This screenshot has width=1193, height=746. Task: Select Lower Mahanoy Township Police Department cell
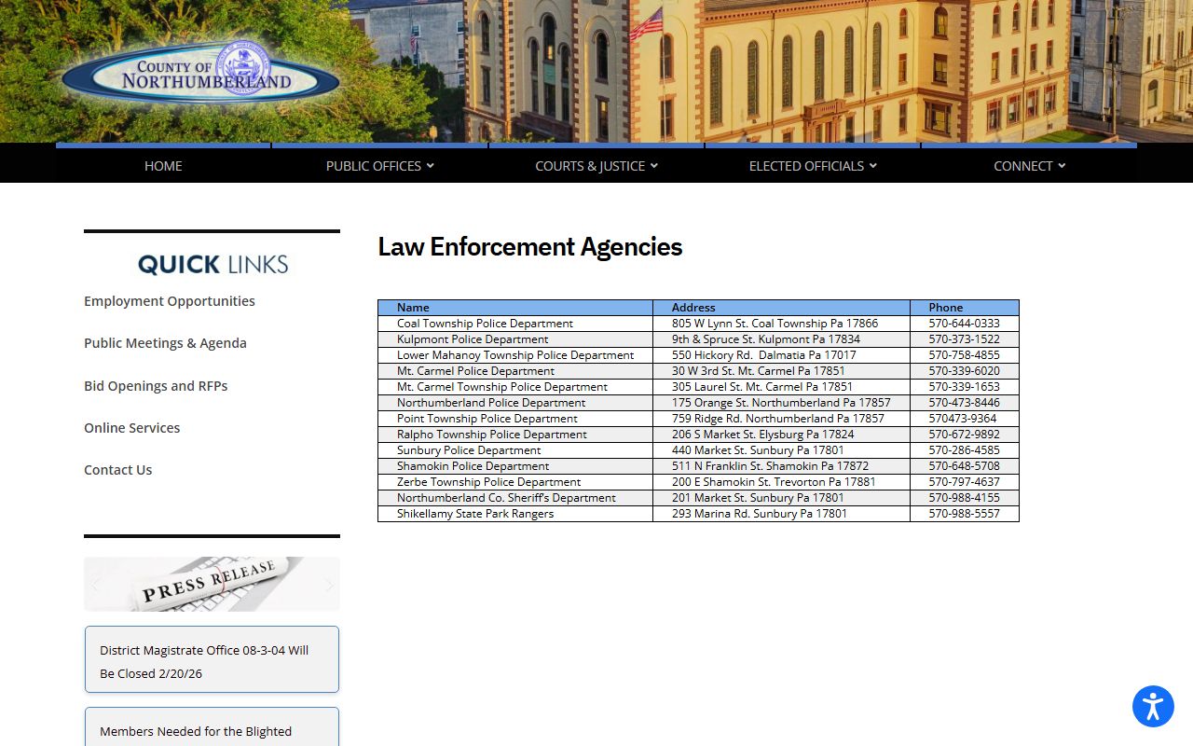[515, 355]
